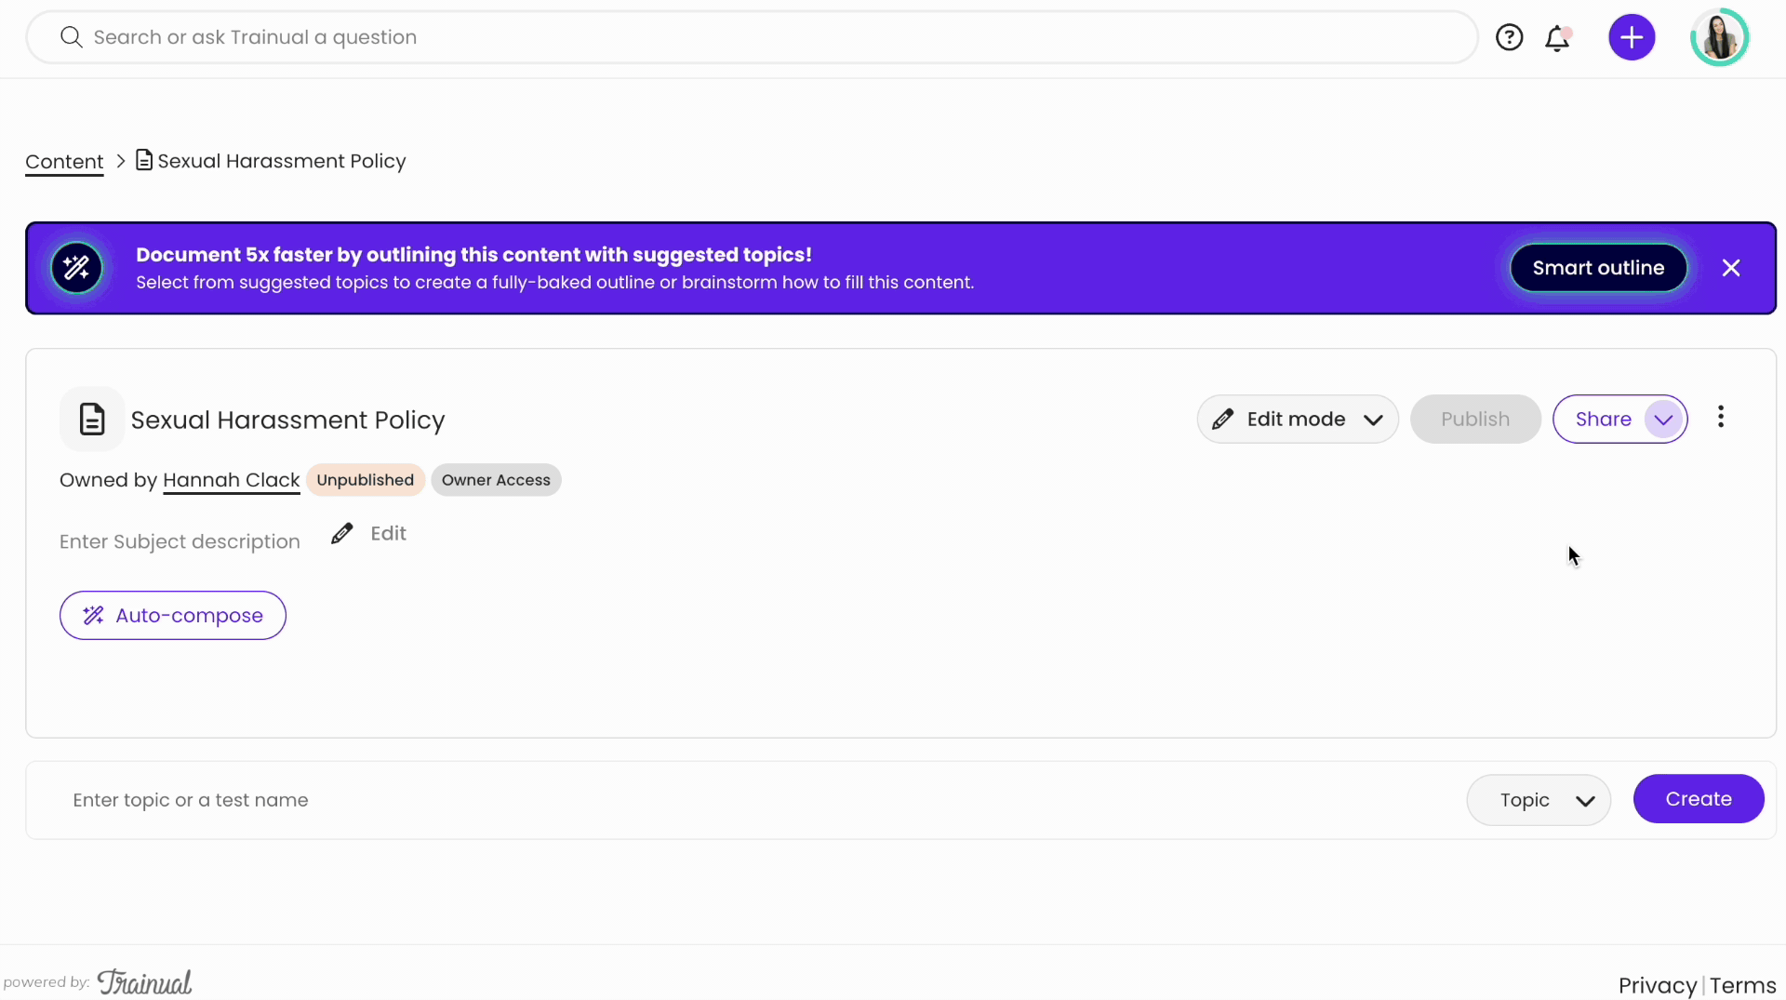Screen dimensions: 1786x1000
Task: Open the Privacy link in footer
Action: click(1657, 985)
